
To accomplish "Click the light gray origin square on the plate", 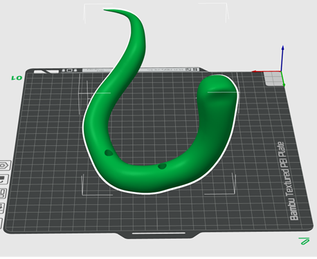I will (273, 78).
